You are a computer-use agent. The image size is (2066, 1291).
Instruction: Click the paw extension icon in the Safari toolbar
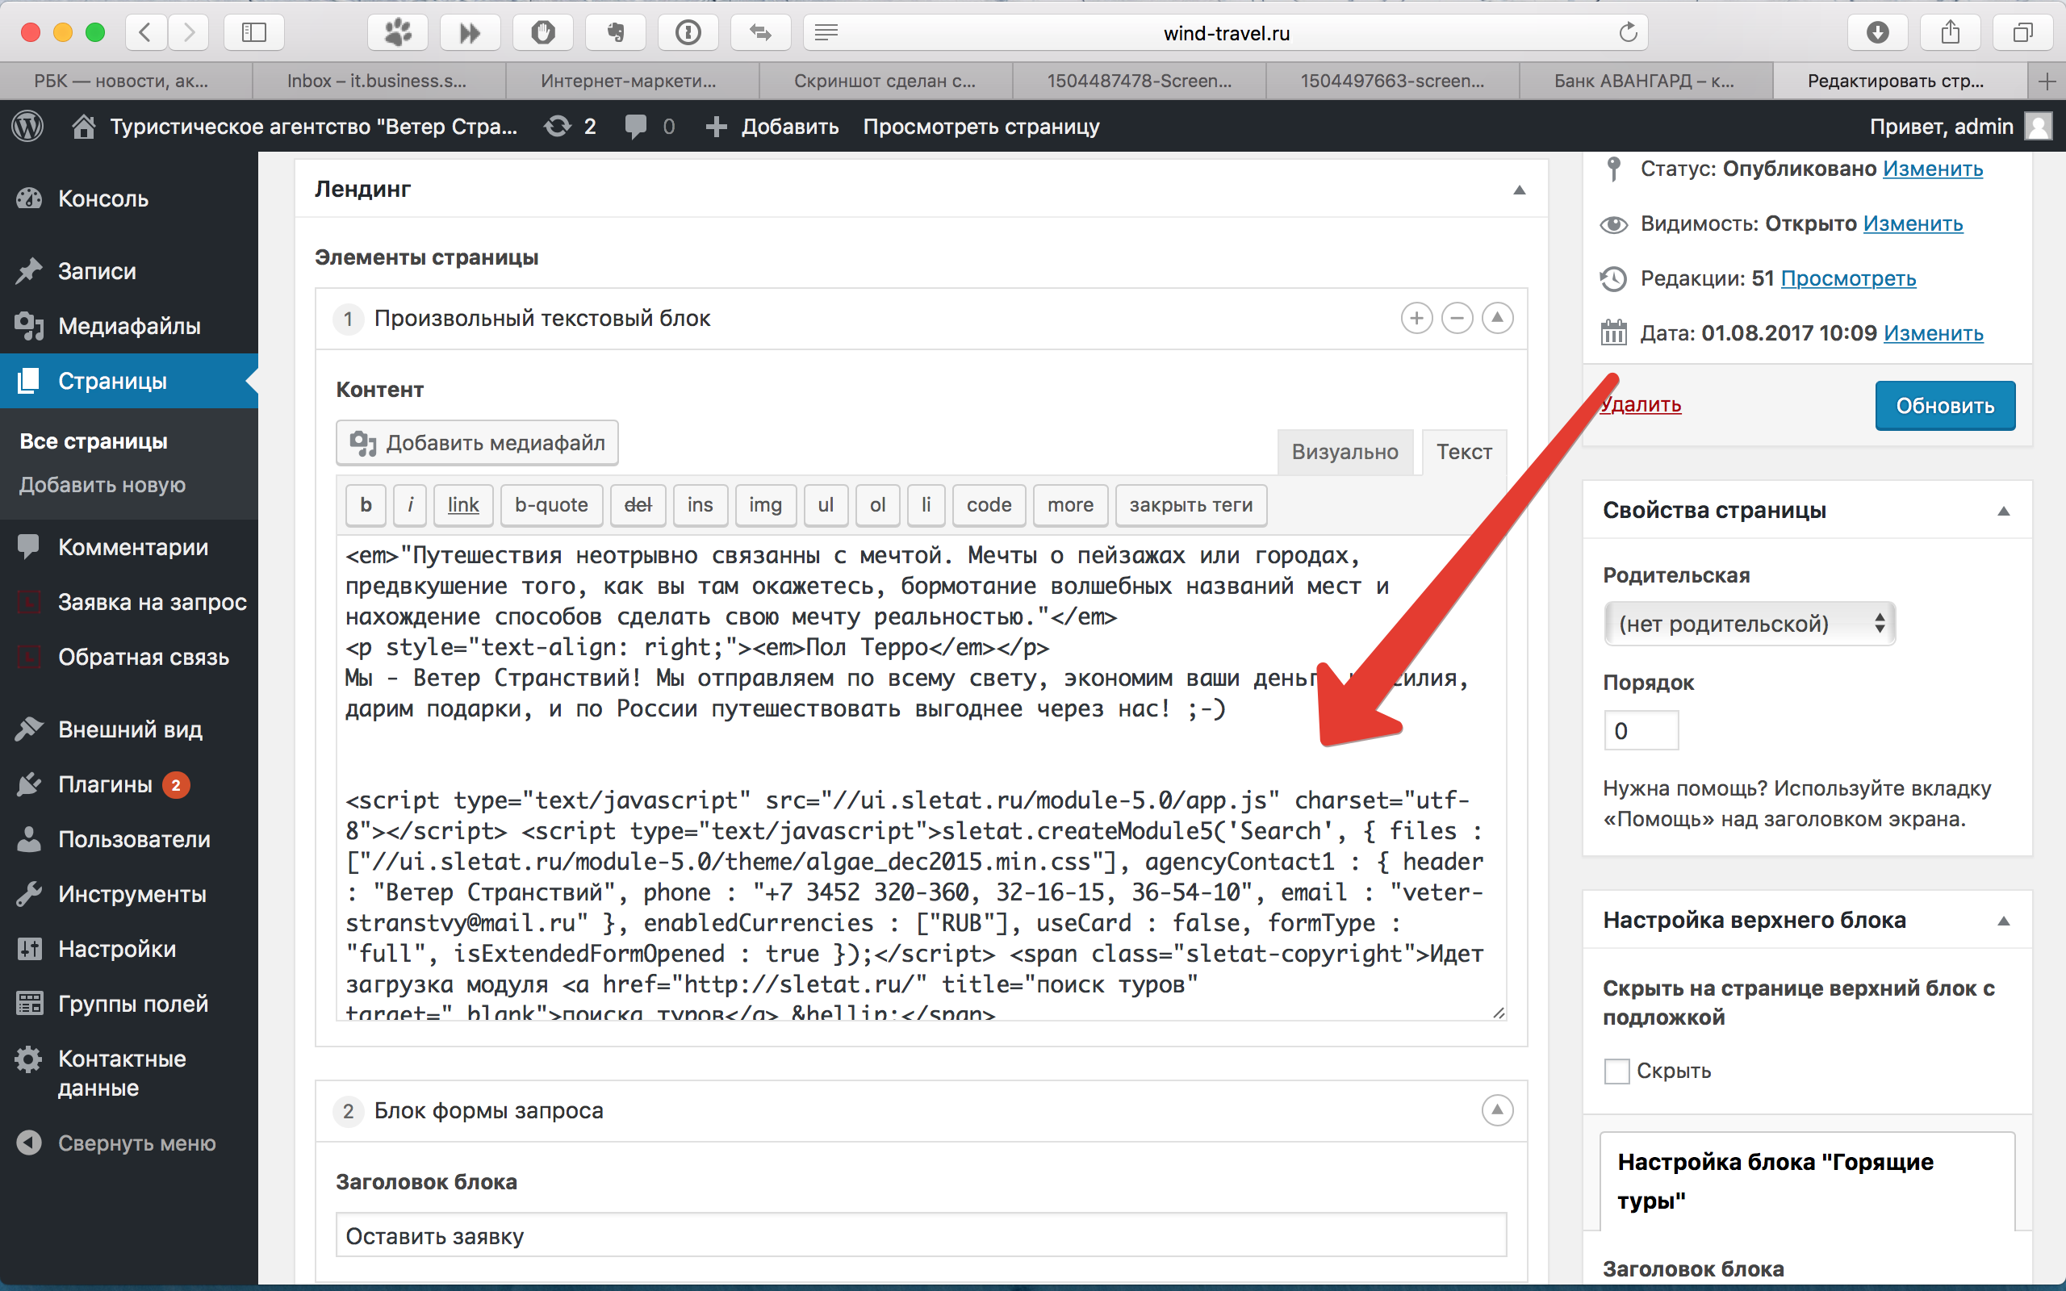[x=398, y=32]
